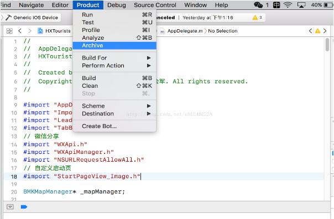This screenshot has height=219, width=334.
Task: Choose Run from Product menu
Action: pyautogui.click(x=114, y=15)
